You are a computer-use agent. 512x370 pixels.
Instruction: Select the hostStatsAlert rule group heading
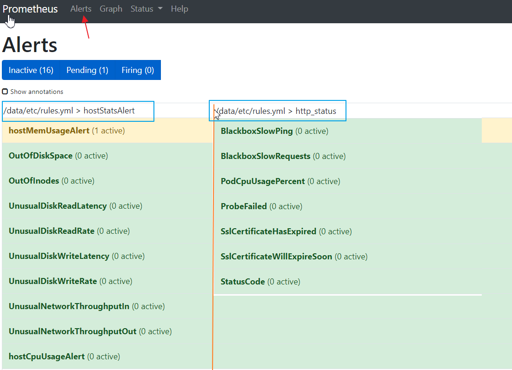69,111
